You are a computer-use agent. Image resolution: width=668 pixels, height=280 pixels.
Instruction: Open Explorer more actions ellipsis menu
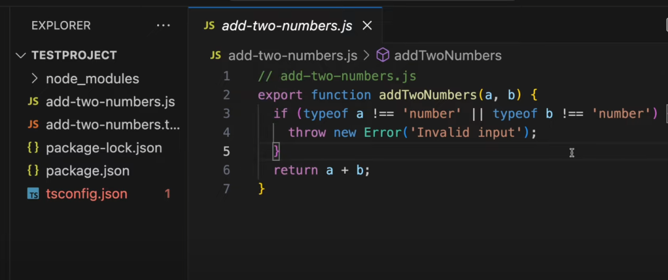coord(163,26)
